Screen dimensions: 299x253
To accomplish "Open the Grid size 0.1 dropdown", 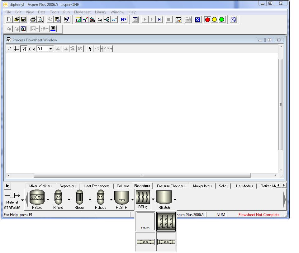I will pyautogui.click(x=50, y=49).
